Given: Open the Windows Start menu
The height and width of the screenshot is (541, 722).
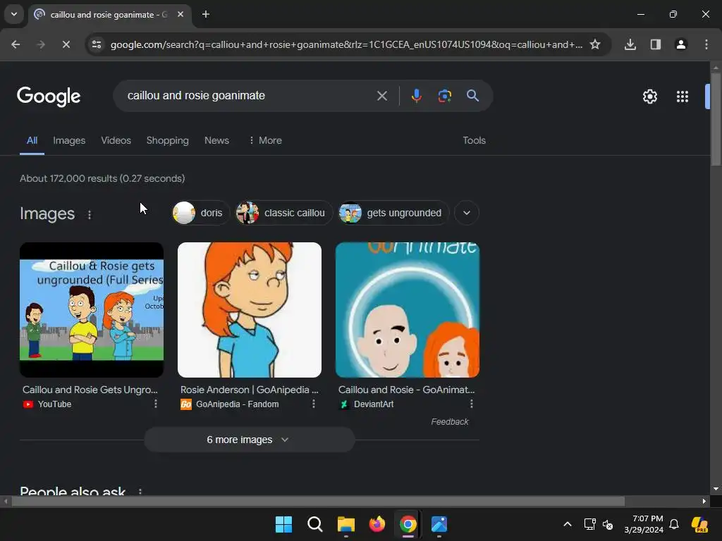Looking at the screenshot, I should [x=283, y=524].
